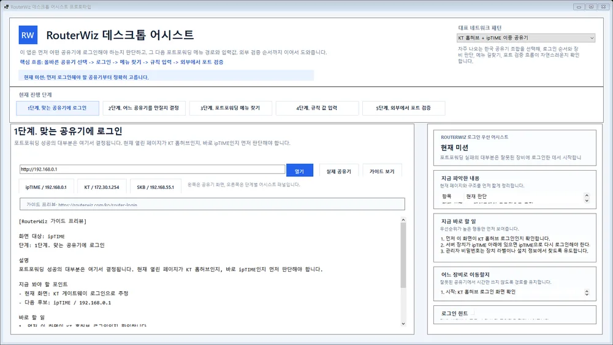Click the guide preview URL field
613x345 pixels.
212,204
